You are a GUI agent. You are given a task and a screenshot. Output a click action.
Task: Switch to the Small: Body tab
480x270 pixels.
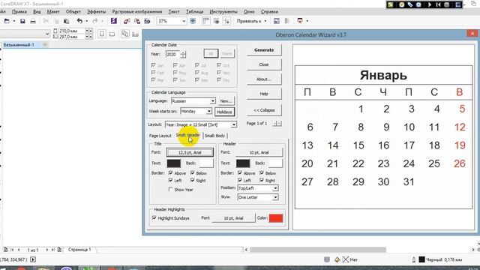[214, 136]
